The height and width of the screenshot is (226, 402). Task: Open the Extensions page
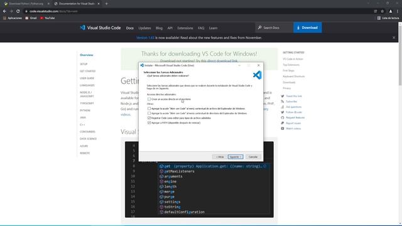[x=185, y=28]
